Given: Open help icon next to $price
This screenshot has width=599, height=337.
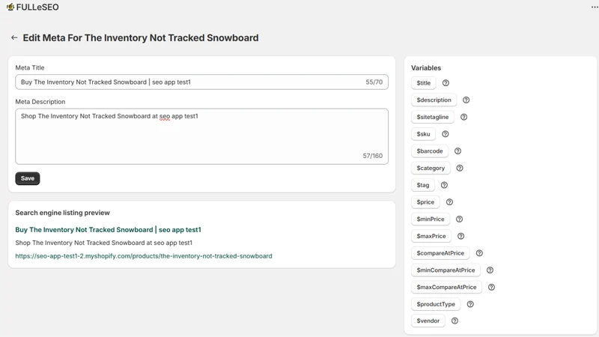Looking at the screenshot, I should click(x=449, y=201).
